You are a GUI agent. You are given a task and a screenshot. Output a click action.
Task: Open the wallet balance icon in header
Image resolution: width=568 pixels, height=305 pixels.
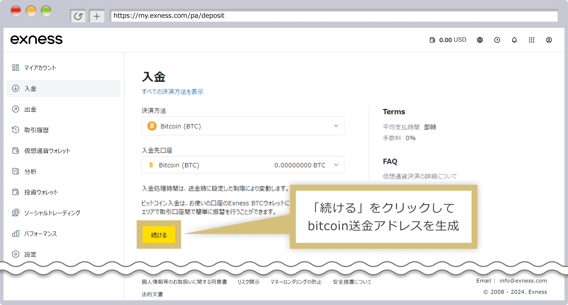click(432, 40)
